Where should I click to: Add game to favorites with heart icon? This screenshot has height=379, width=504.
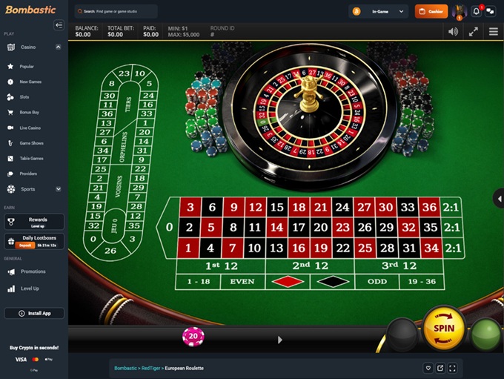[428, 368]
